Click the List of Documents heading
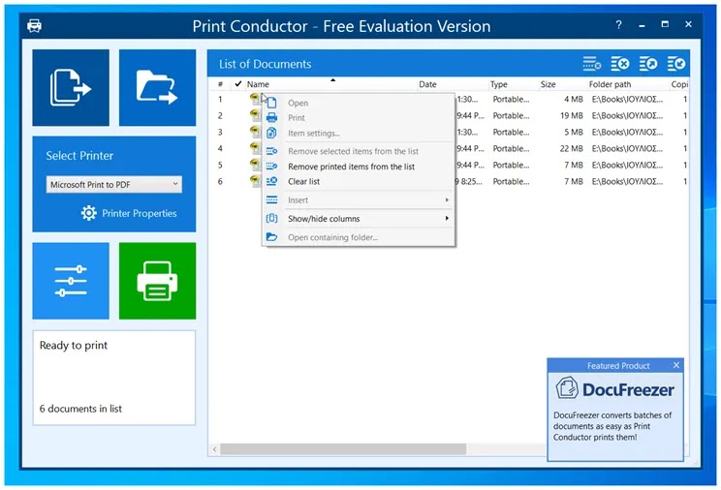This screenshot has height=490, width=721. tap(265, 64)
